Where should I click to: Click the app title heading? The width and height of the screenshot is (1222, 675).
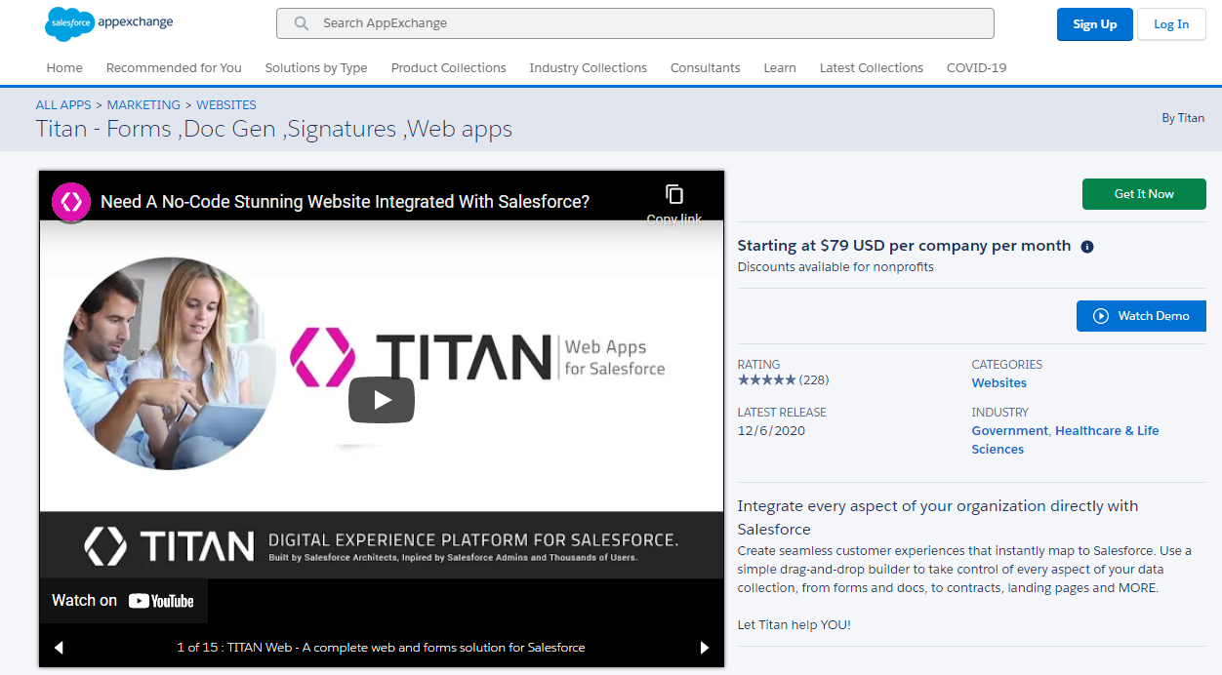coord(274,129)
